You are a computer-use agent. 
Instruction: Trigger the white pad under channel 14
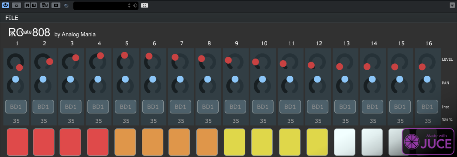372,142
